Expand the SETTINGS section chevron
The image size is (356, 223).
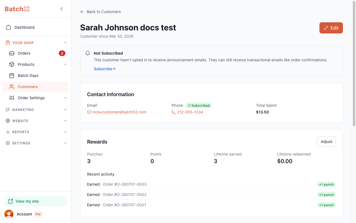pos(65,143)
